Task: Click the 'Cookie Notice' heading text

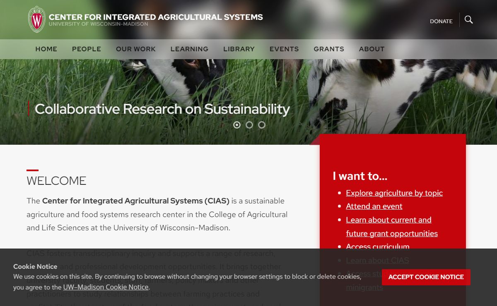Action: [35, 267]
